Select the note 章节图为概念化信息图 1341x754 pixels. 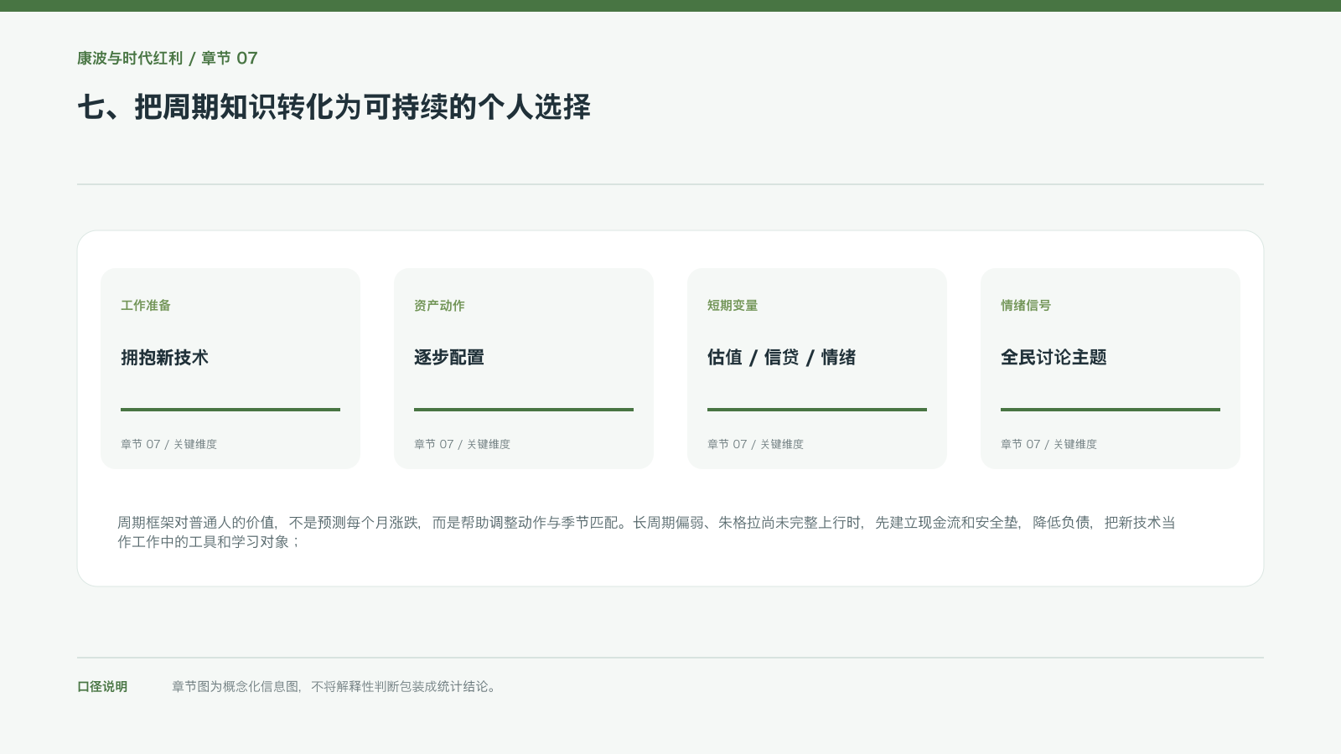coord(335,686)
